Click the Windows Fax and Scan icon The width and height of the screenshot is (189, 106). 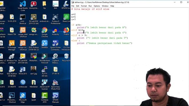[12, 58]
